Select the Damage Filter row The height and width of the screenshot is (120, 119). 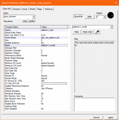[36, 48]
